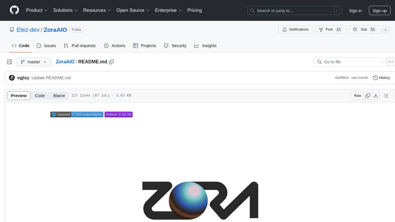The height and width of the screenshot is (222, 395).
Task: View file History
Action: point(381,78)
